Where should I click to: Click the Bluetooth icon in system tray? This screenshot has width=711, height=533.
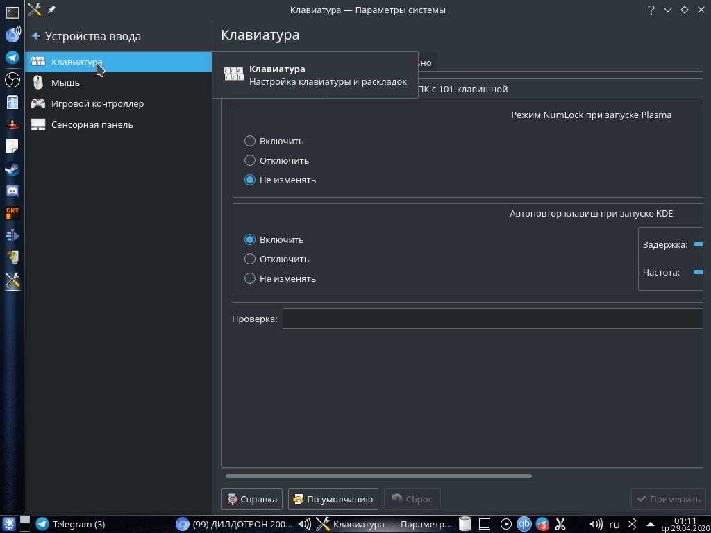(x=633, y=524)
